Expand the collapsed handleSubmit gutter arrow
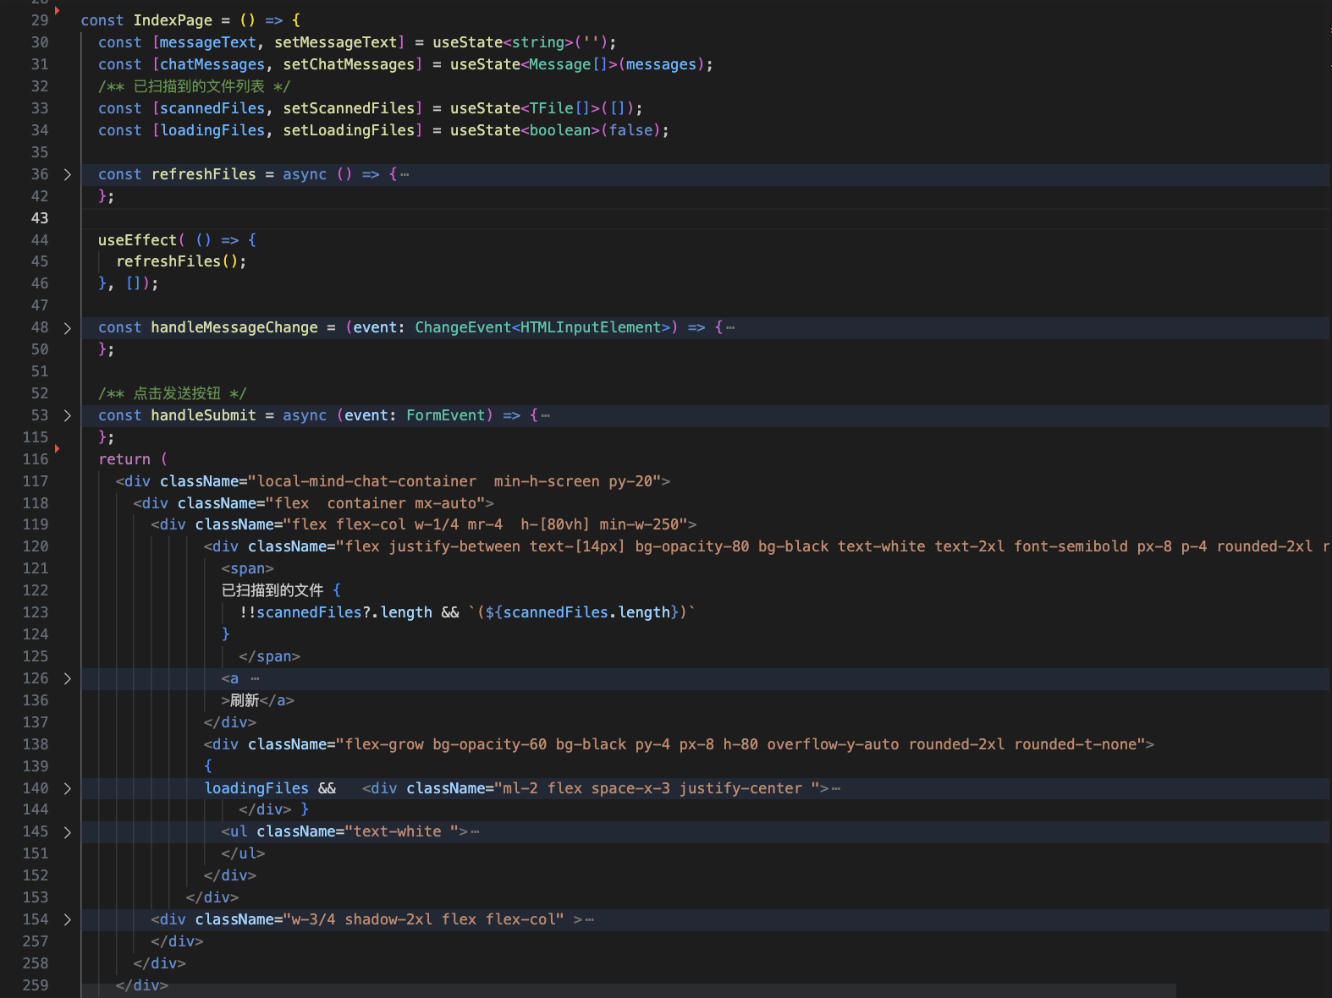 (67, 415)
